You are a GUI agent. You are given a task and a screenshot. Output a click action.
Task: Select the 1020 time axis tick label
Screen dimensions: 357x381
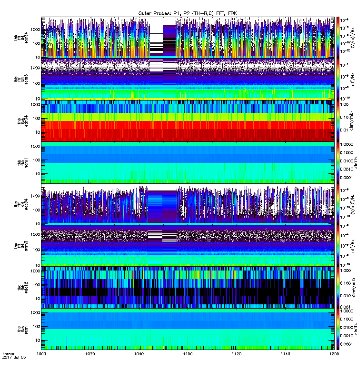(90, 354)
